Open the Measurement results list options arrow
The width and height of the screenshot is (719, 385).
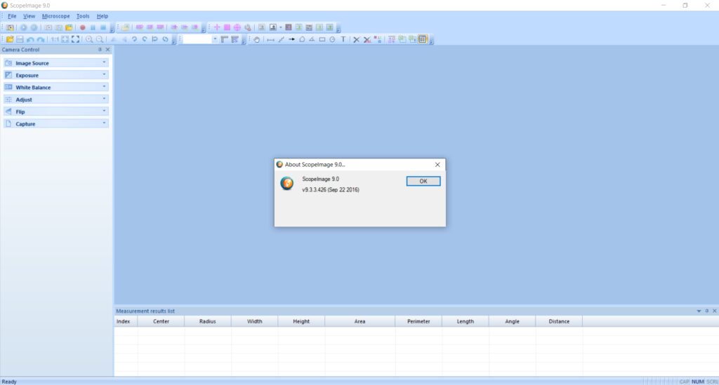(x=699, y=311)
